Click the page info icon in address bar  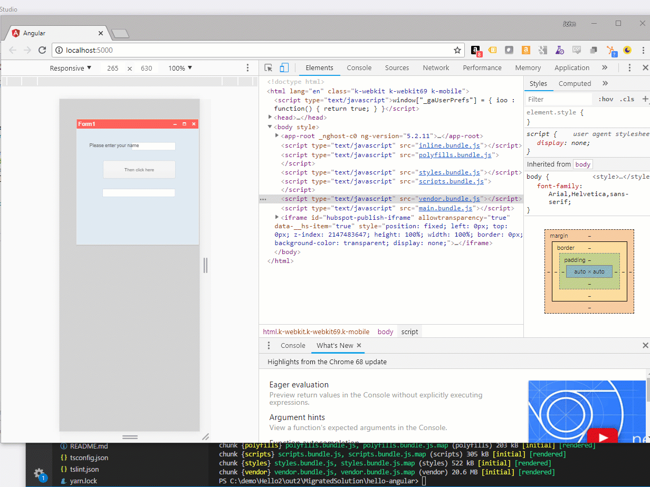click(59, 50)
